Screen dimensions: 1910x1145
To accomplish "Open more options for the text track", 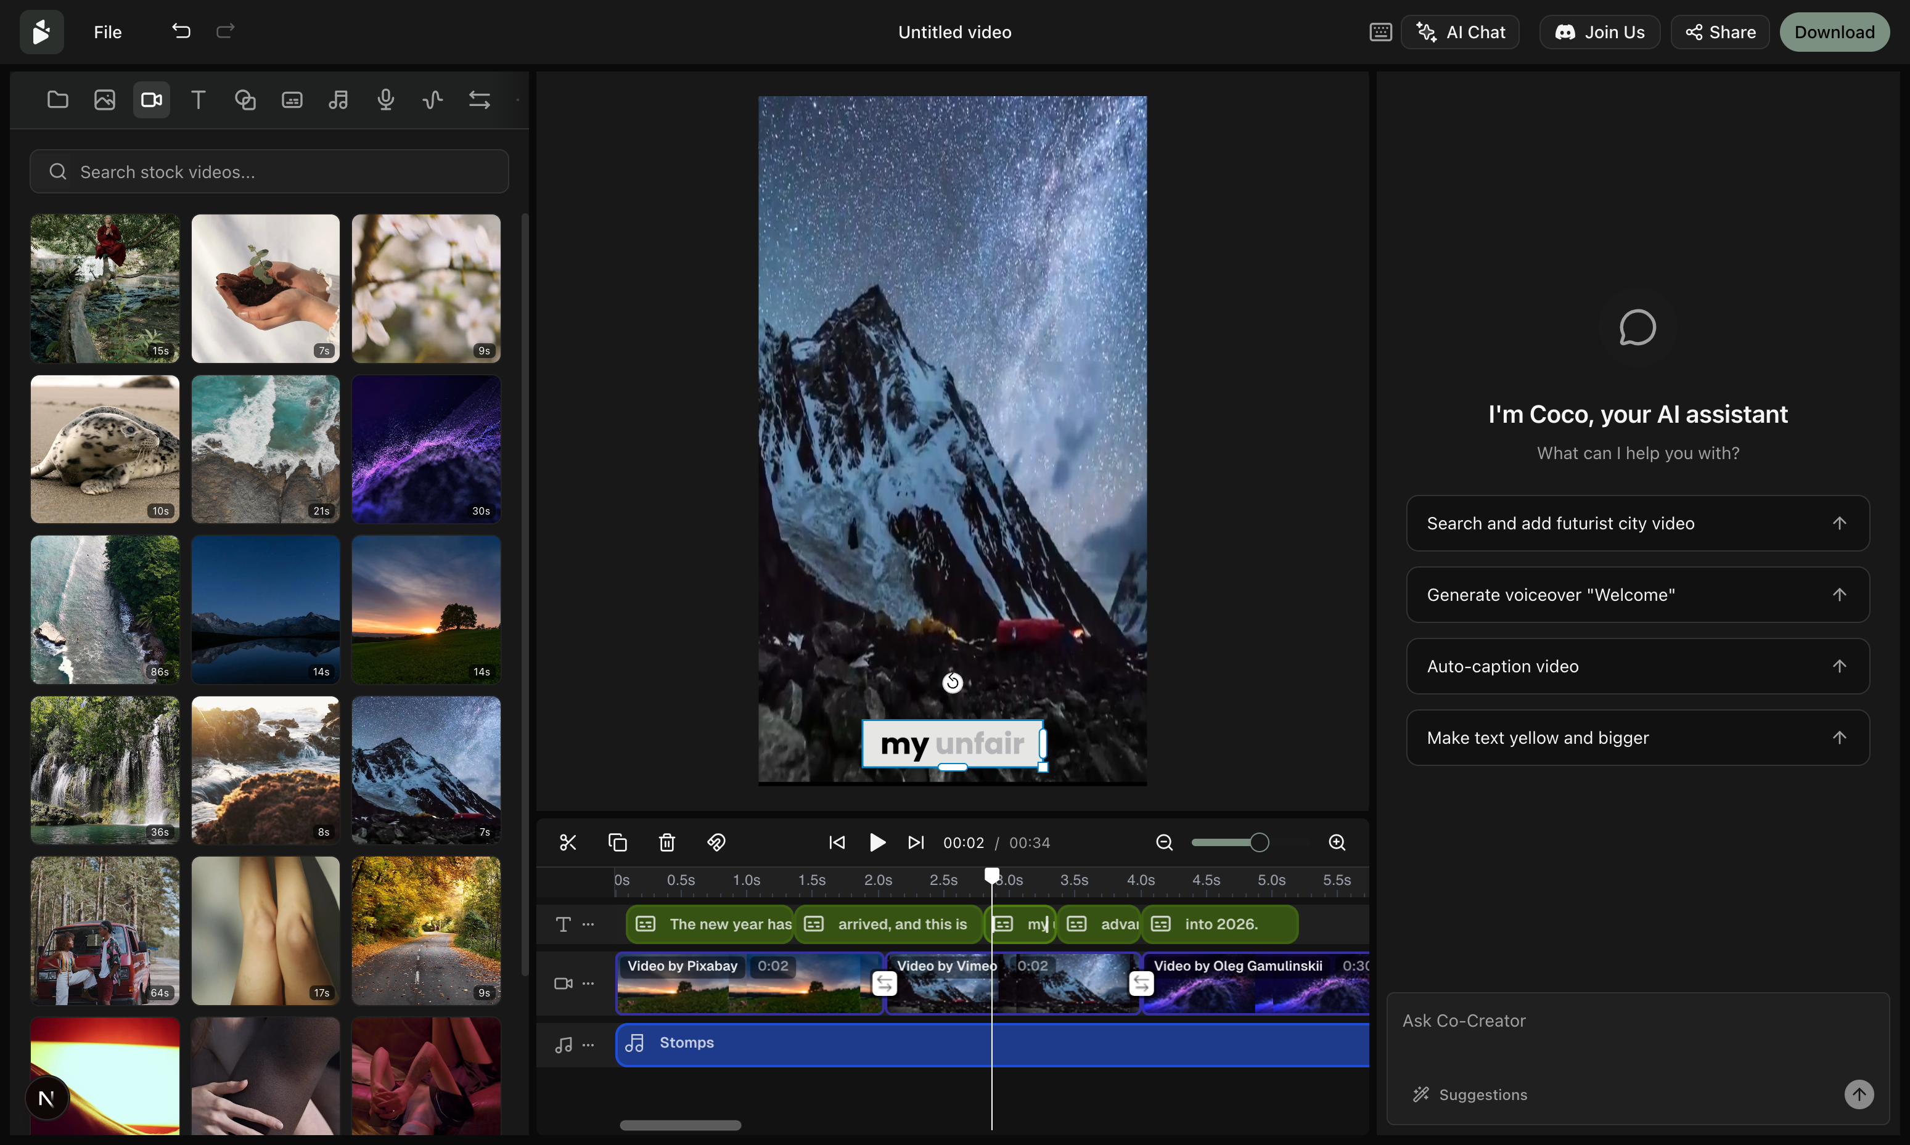I will pos(589,924).
